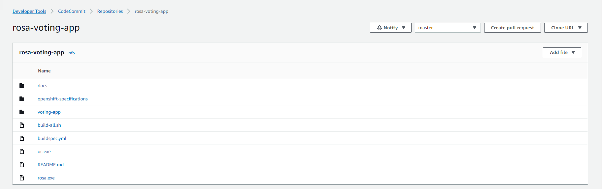Go to Developer Tools breadcrumb
Image resolution: width=602 pixels, height=189 pixels.
click(x=29, y=11)
